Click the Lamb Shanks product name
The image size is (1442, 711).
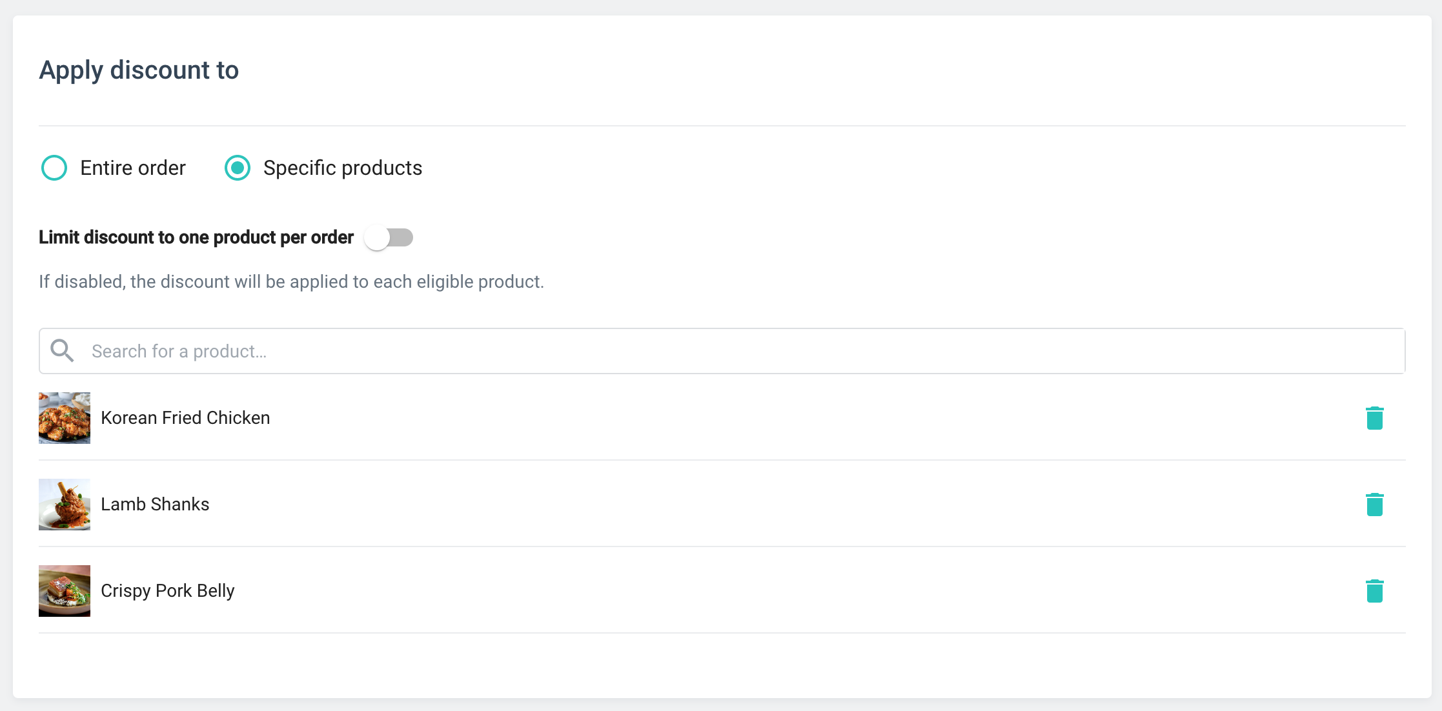(x=155, y=505)
